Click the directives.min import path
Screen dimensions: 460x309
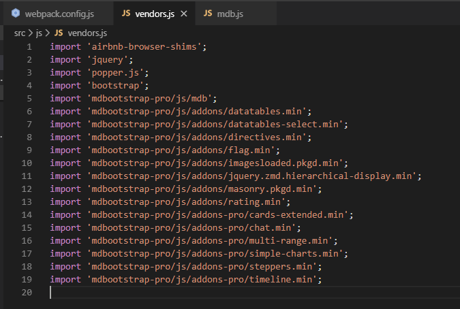coord(197,137)
